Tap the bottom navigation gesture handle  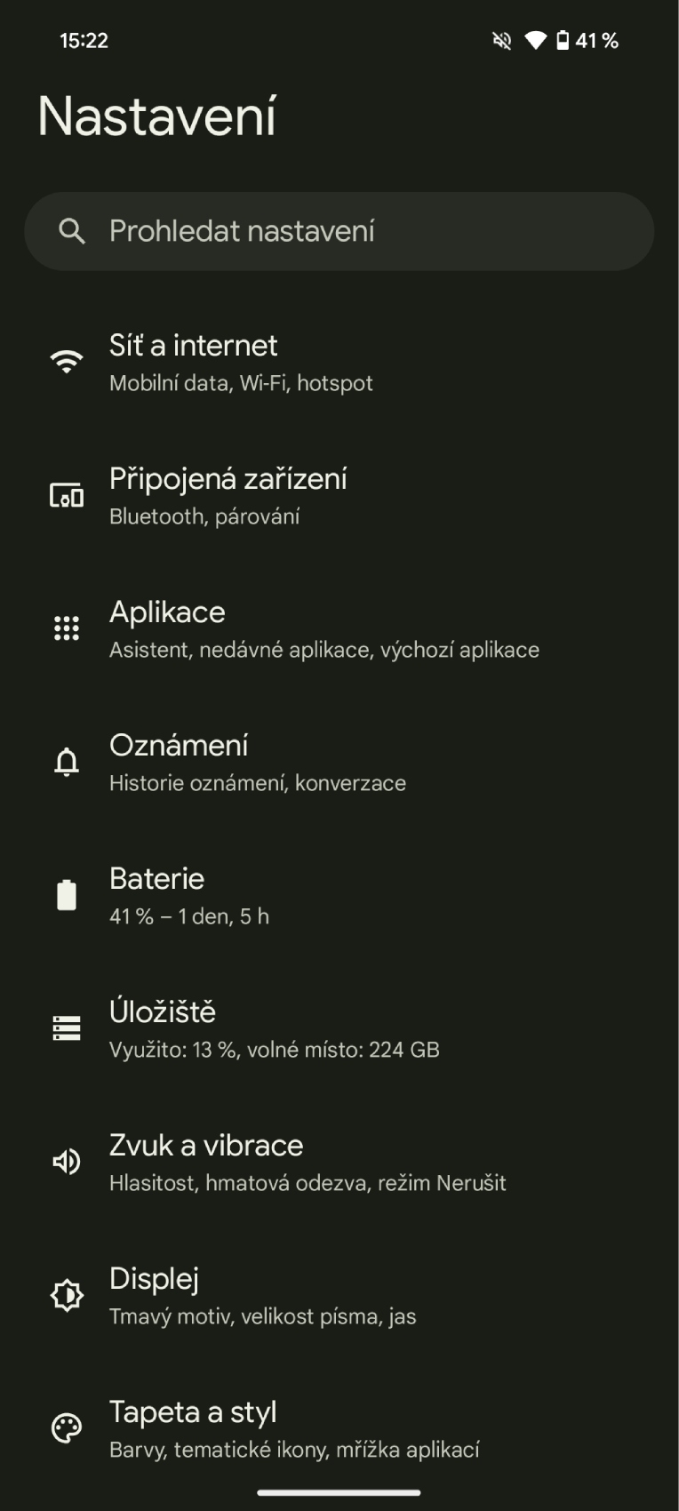coord(339,1492)
